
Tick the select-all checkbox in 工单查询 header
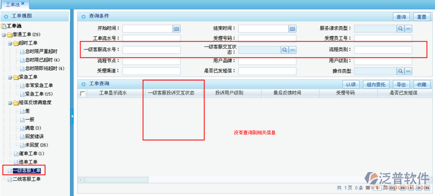[x=83, y=94]
